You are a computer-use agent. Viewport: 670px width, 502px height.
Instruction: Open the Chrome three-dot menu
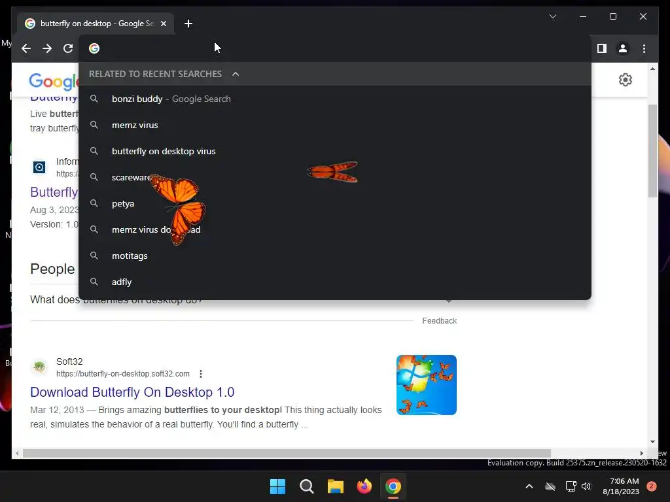[x=644, y=48]
